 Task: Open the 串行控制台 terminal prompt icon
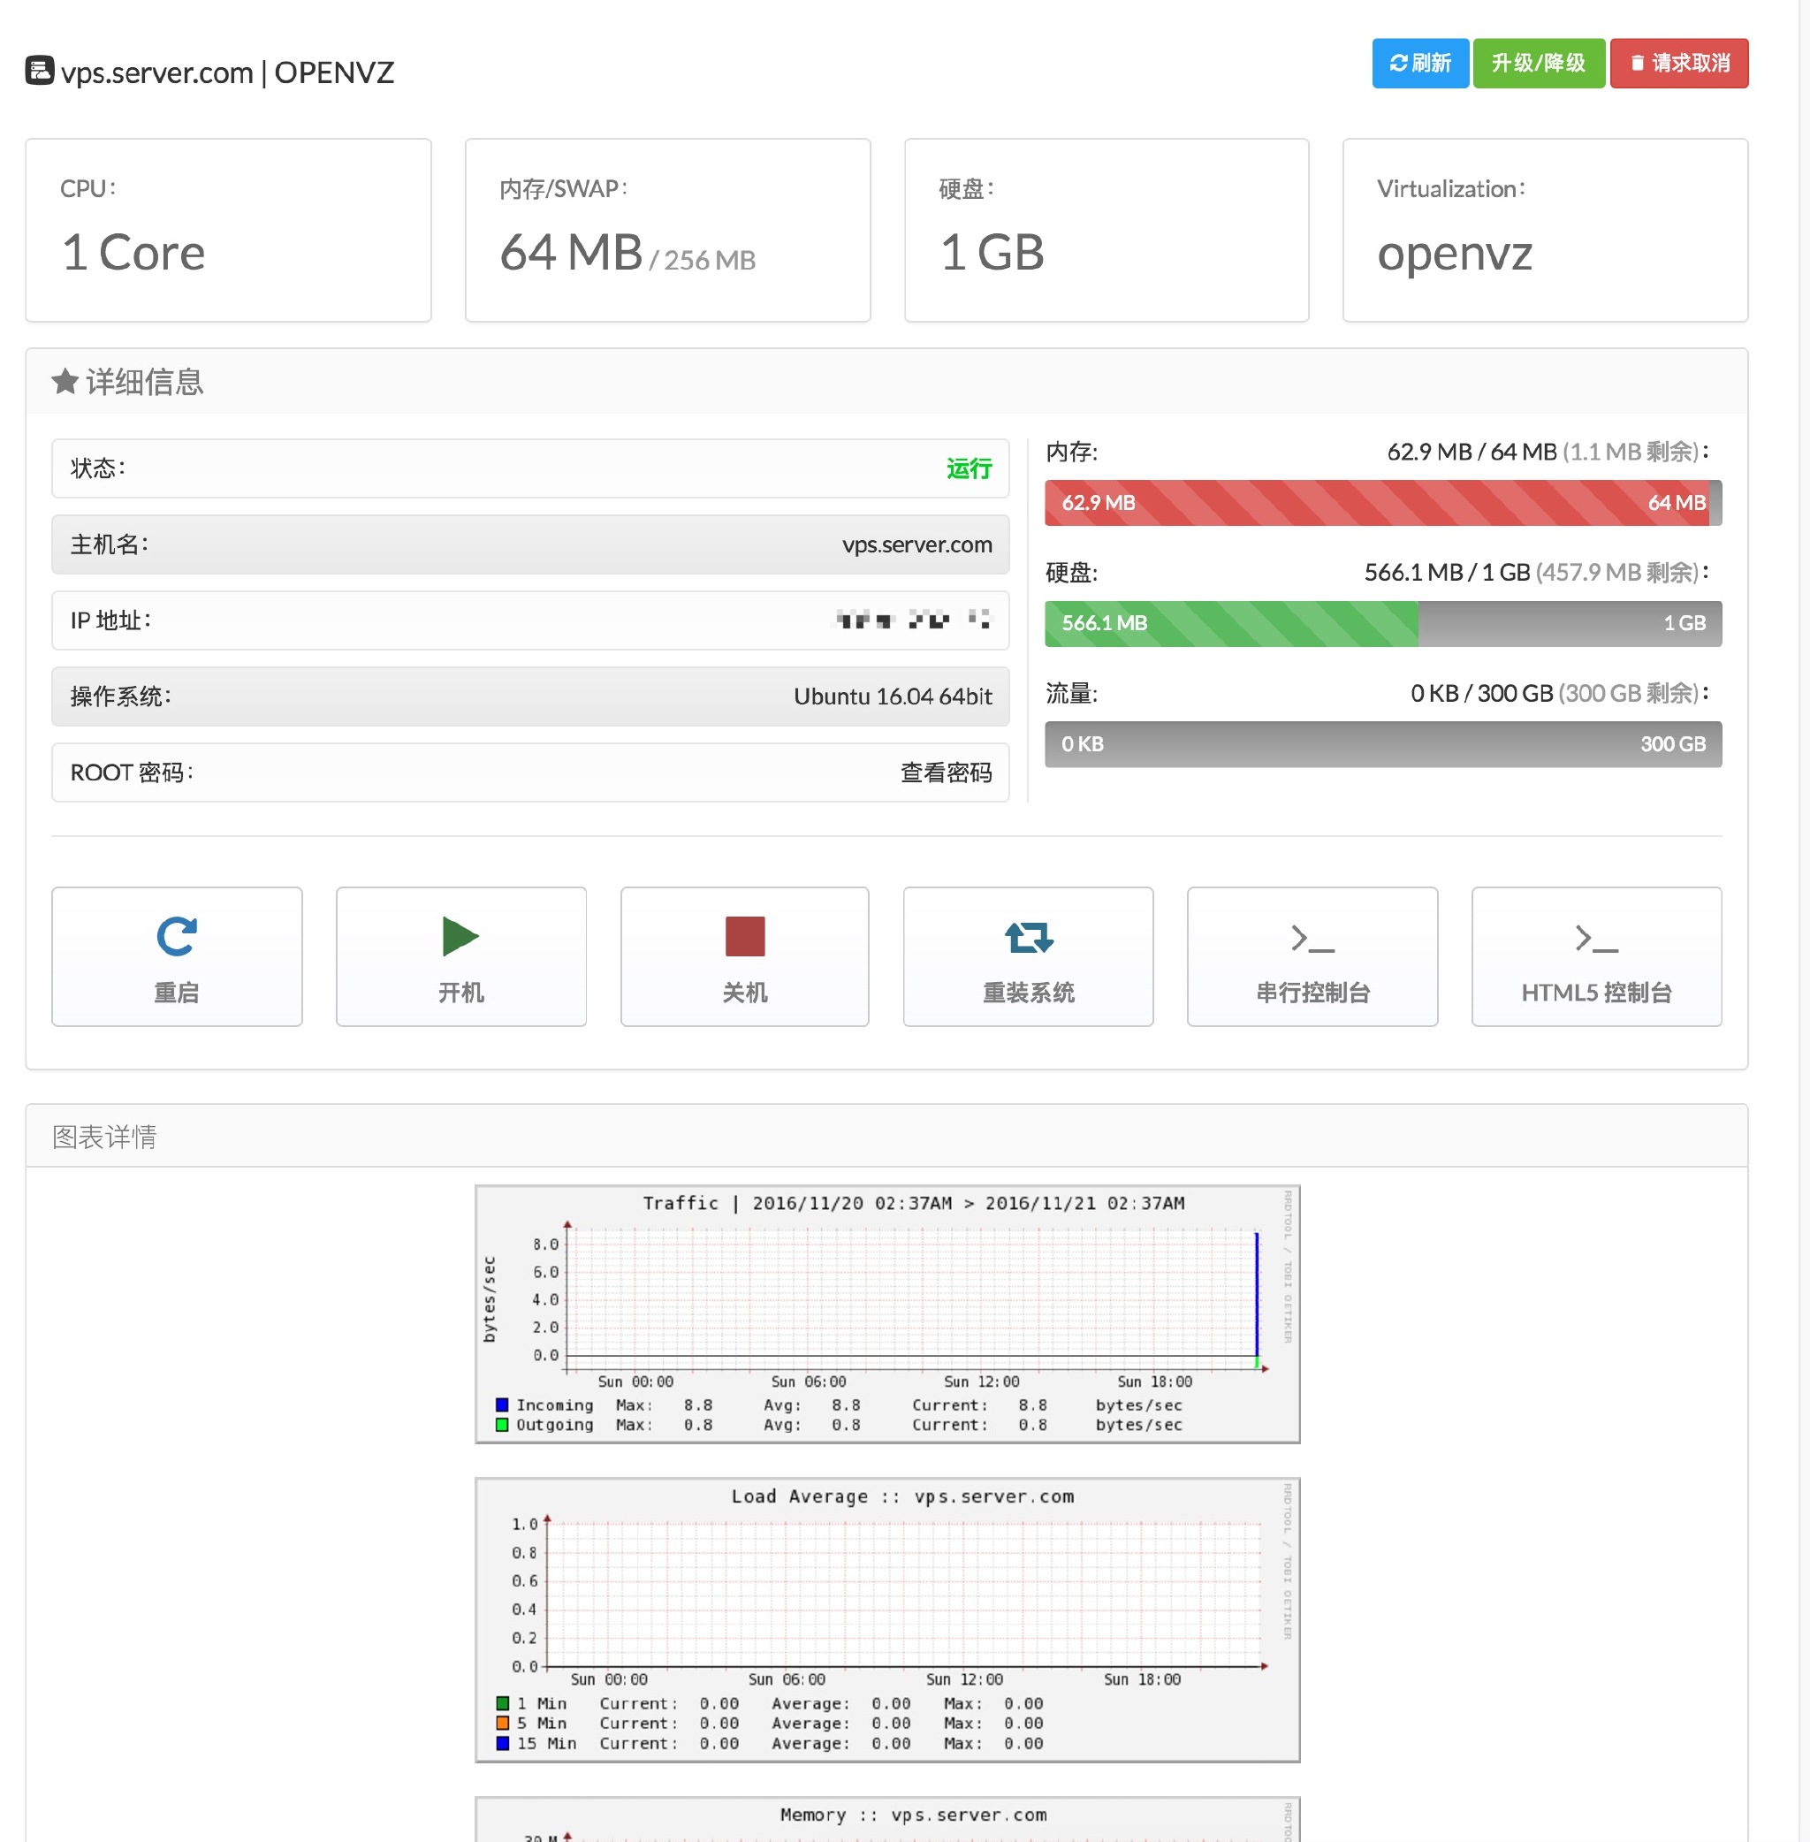coord(1312,939)
